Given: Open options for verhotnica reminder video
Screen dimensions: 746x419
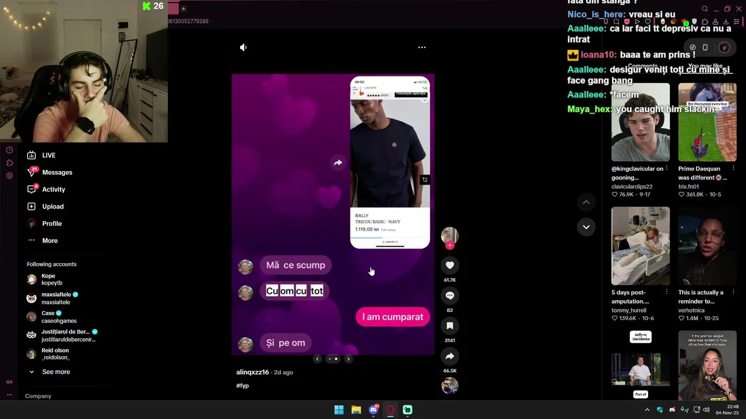Looking at the screenshot, I should pyautogui.click(x=733, y=293).
